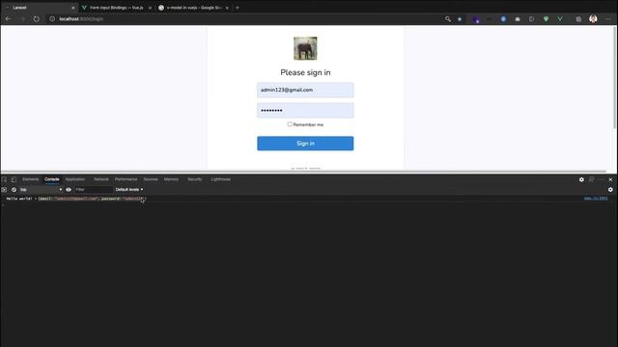Check the Remember me checkbox
Viewport: 618px width, 347px height.
(290, 124)
